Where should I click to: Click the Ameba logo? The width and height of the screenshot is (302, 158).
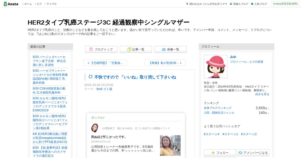tap(11, 4)
